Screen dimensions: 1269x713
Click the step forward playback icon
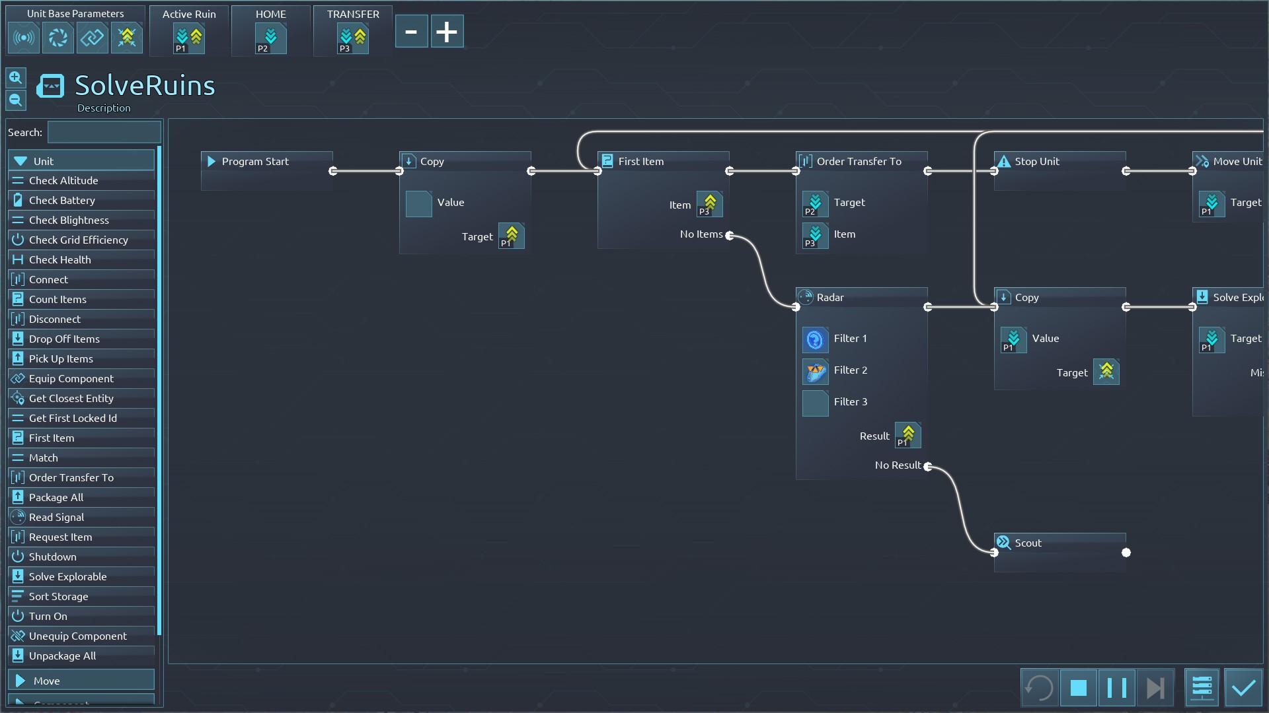point(1155,688)
